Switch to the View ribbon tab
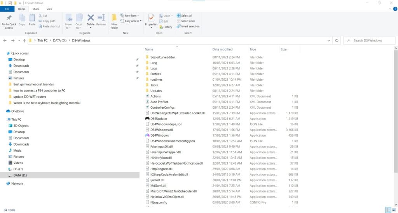The image size is (398, 213). pos(49,9)
